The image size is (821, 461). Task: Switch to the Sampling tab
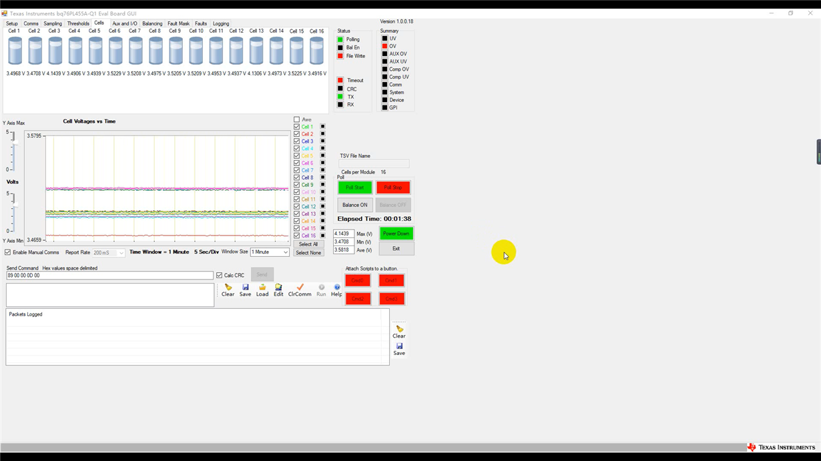[x=53, y=23]
